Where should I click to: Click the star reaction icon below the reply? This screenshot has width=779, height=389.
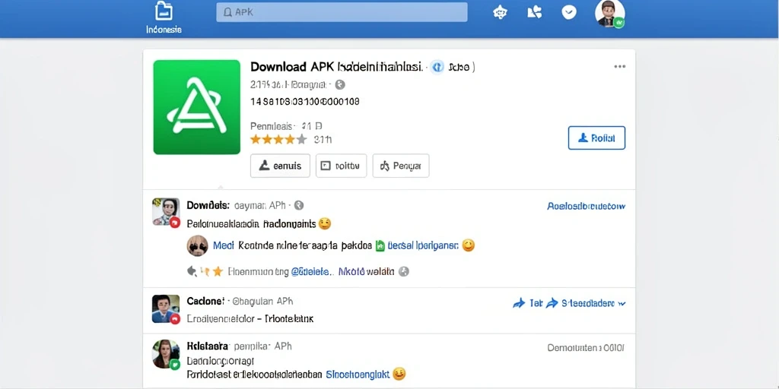tap(218, 271)
